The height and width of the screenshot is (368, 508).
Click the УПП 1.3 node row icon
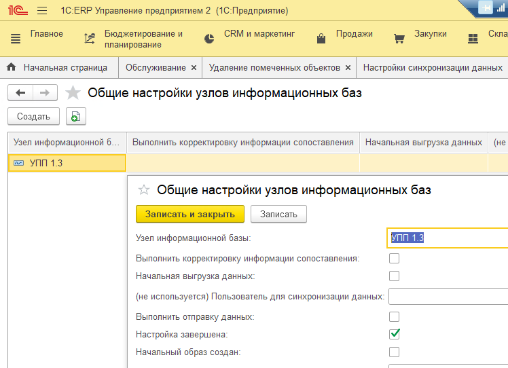tap(19, 163)
